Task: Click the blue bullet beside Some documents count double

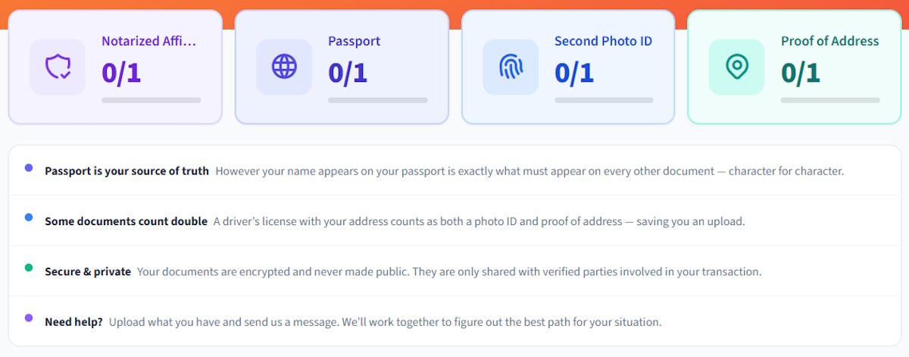Action: tap(29, 218)
